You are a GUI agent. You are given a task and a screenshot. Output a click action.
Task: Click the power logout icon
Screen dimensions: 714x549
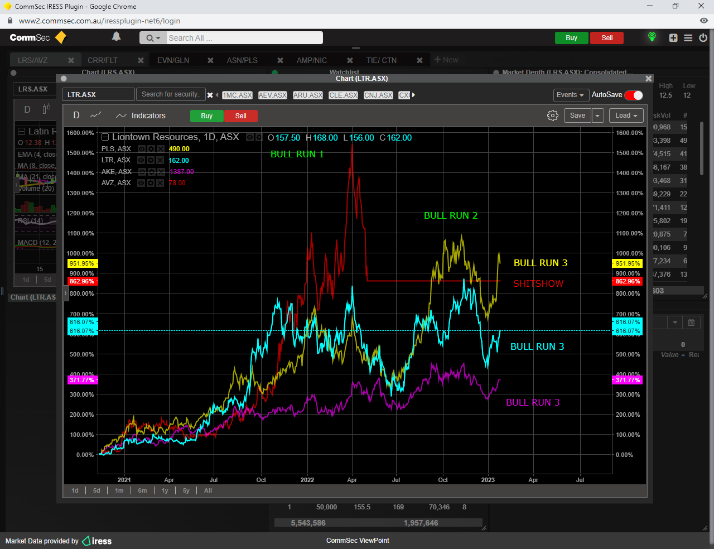coord(703,38)
